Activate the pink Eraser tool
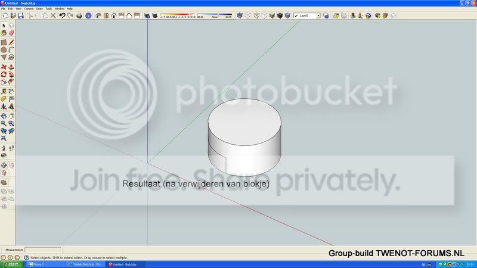The height and width of the screenshot is (268, 477). click(x=11, y=33)
